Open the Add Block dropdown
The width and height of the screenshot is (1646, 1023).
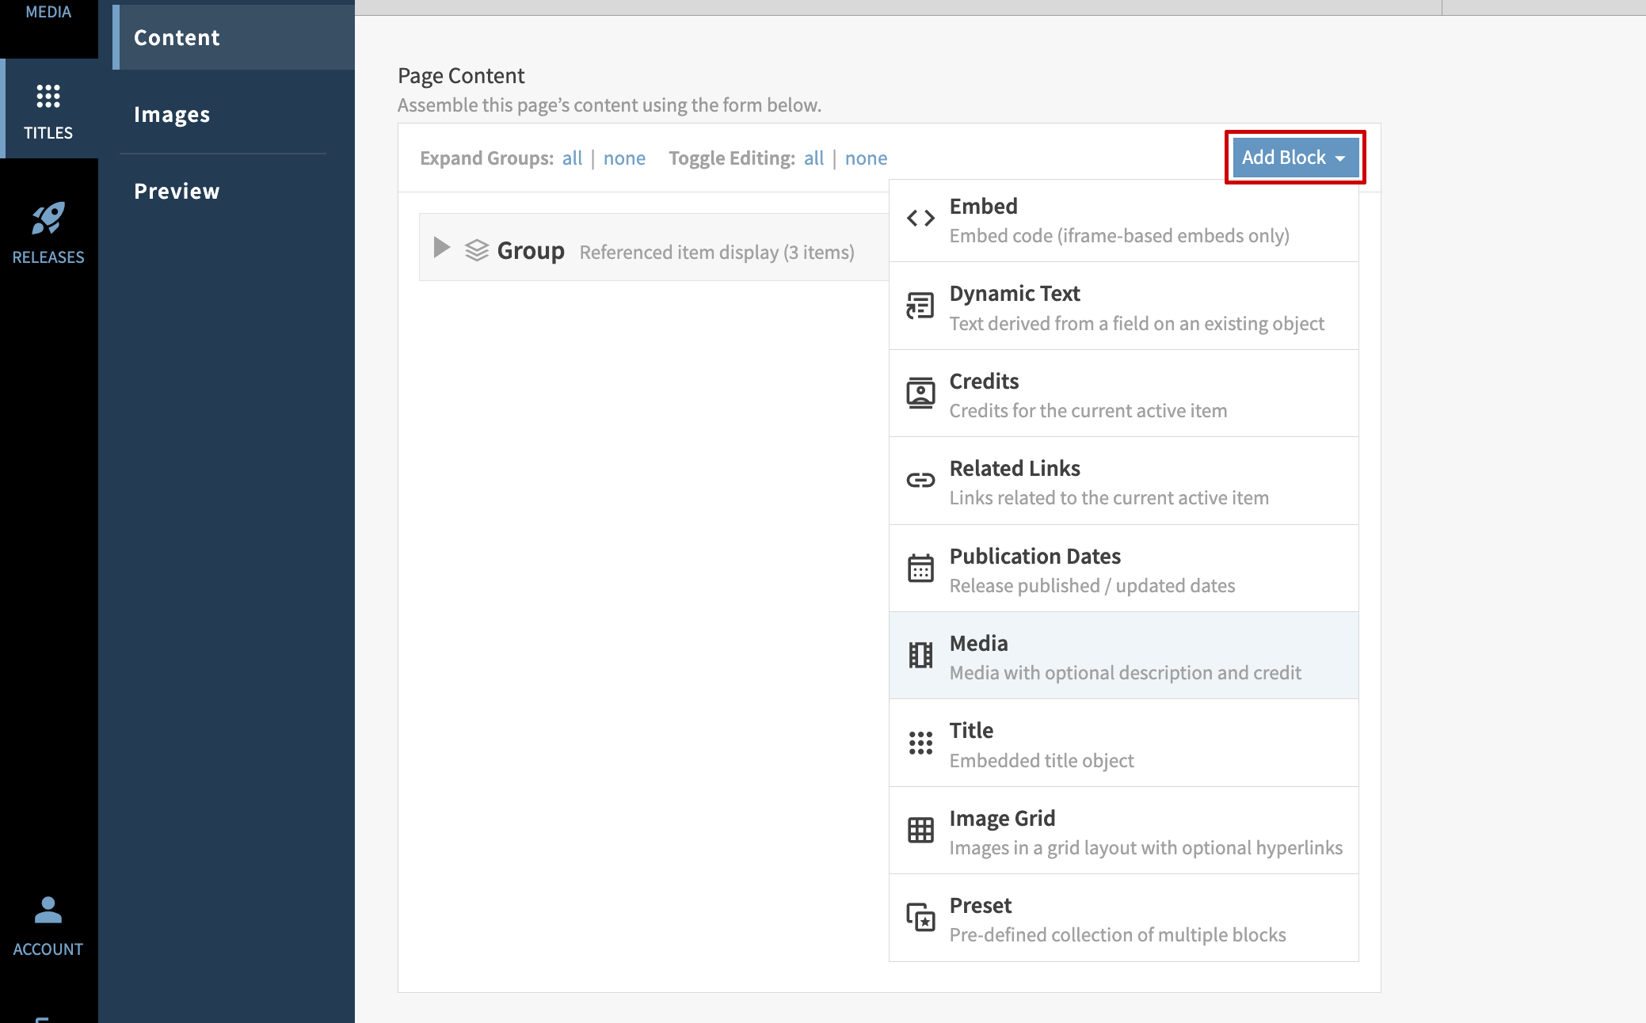pyautogui.click(x=1294, y=158)
